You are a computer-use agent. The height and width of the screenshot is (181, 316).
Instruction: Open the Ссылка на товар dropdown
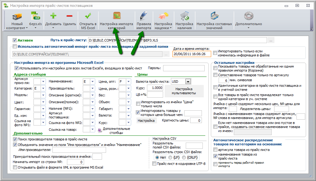click(92, 129)
